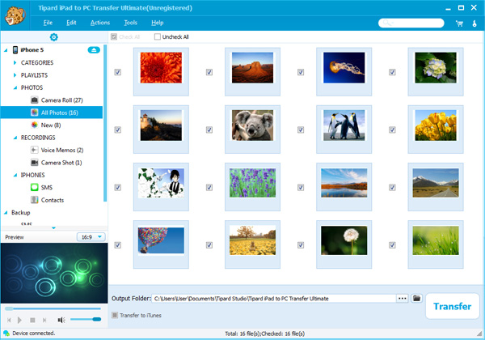Open output folder in explorer
The width and height of the screenshot is (485, 340).
(x=416, y=298)
